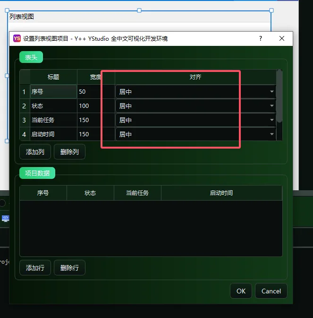Confirm with the OK button

(241, 291)
